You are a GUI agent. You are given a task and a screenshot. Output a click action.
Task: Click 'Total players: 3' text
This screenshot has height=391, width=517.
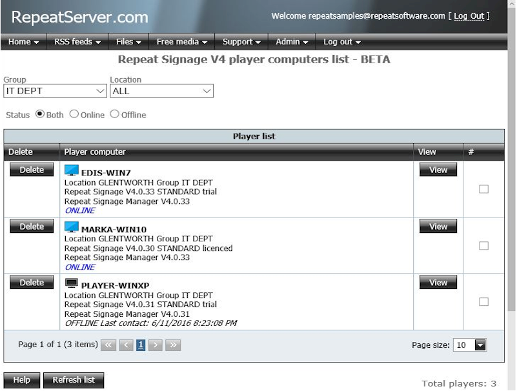459,384
